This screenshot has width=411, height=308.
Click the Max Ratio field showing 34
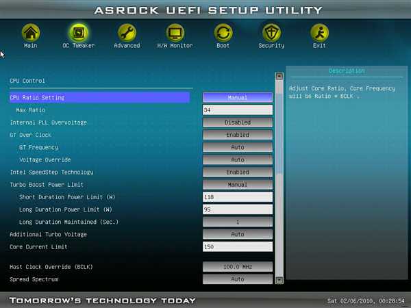(238, 110)
